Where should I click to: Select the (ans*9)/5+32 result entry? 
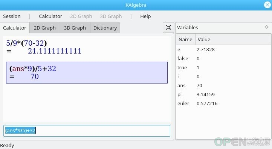click(87, 73)
